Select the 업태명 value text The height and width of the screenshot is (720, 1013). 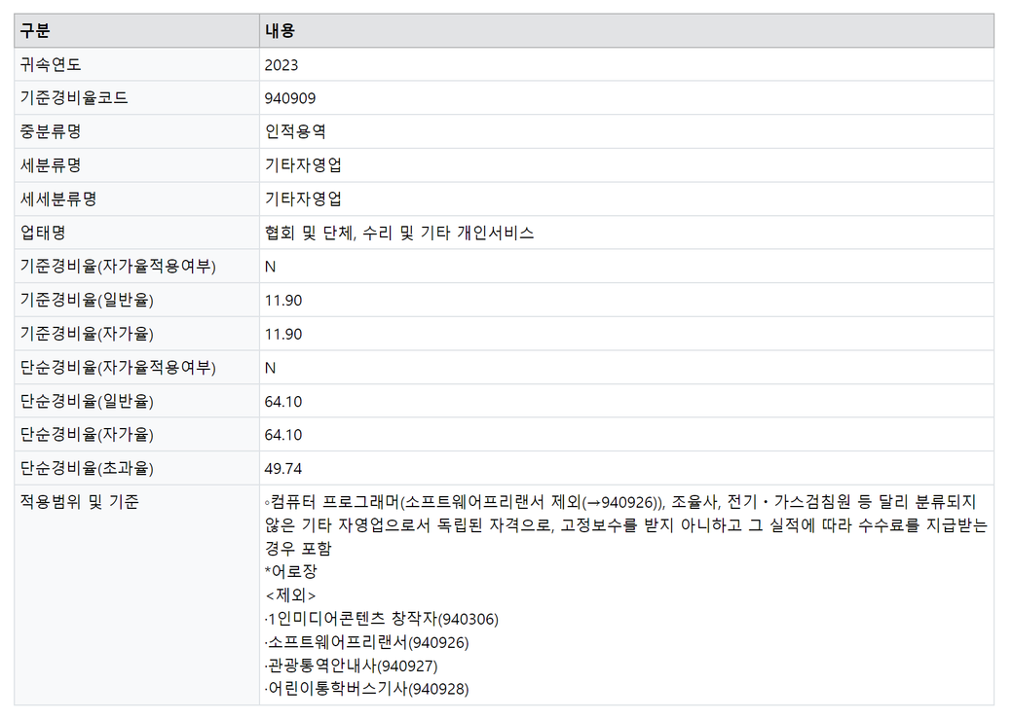pos(399,233)
